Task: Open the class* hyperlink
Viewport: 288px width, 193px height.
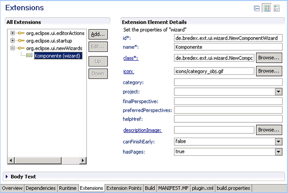Action: tap(131, 58)
